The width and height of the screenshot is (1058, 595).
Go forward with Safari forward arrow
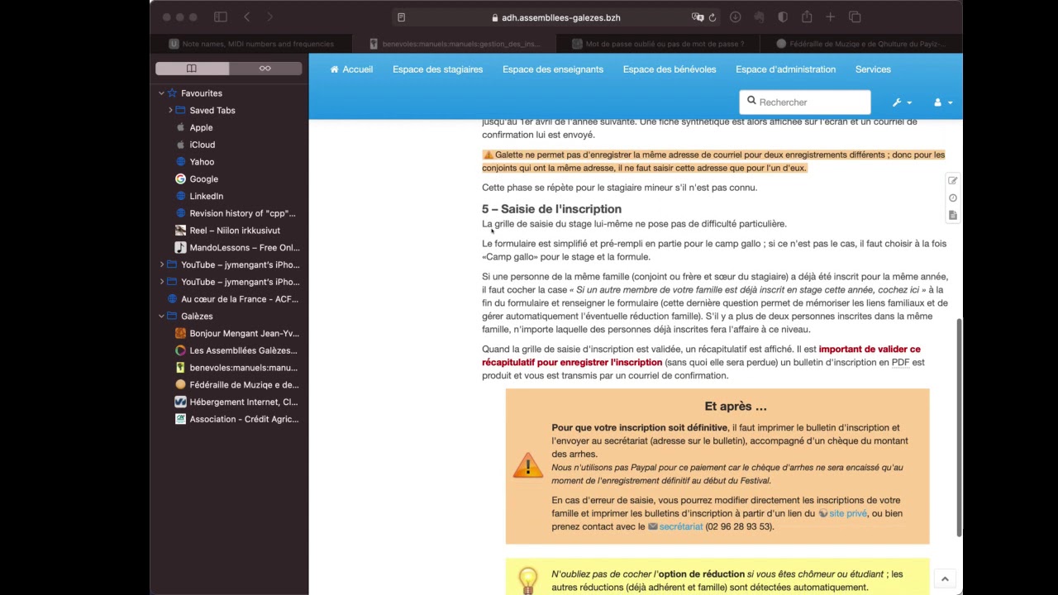269,17
